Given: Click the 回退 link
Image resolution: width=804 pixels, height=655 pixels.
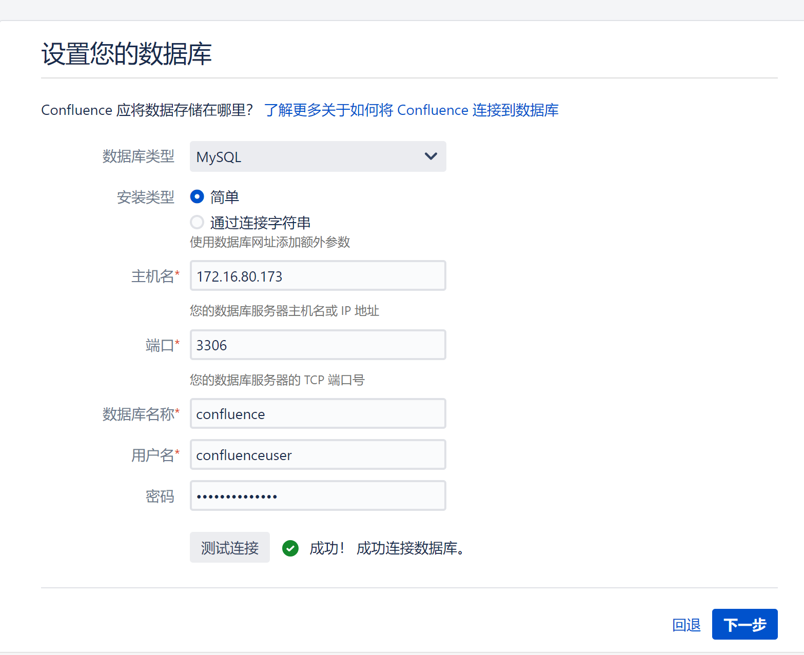Looking at the screenshot, I should pyautogui.click(x=687, y=625).
